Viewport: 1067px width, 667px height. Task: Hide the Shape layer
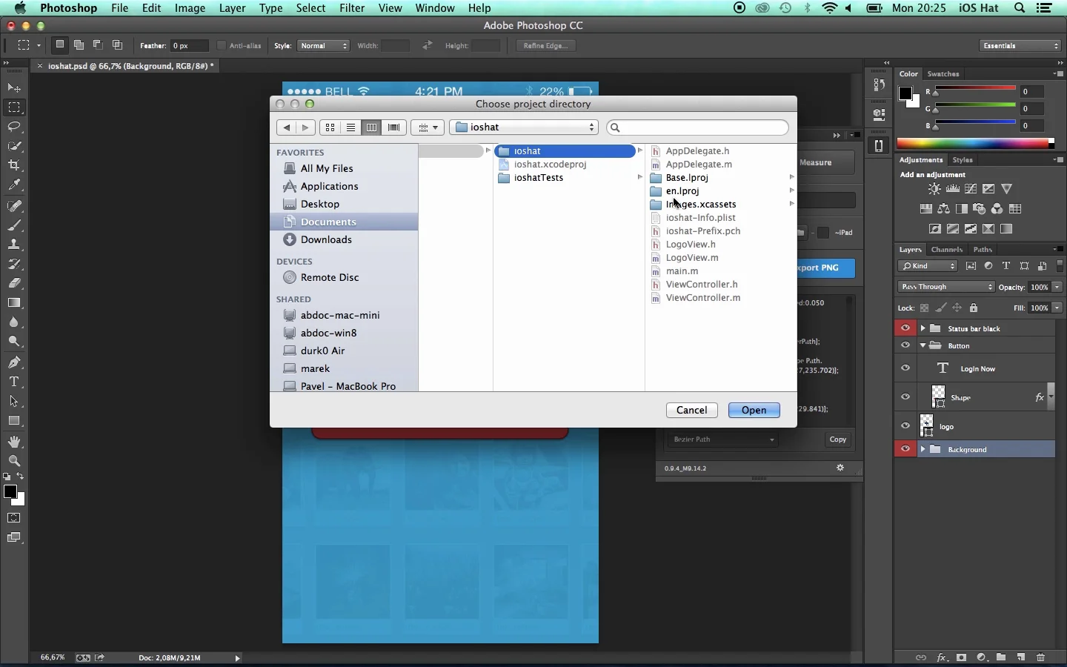pyautogui.click(x=906, y=397)
